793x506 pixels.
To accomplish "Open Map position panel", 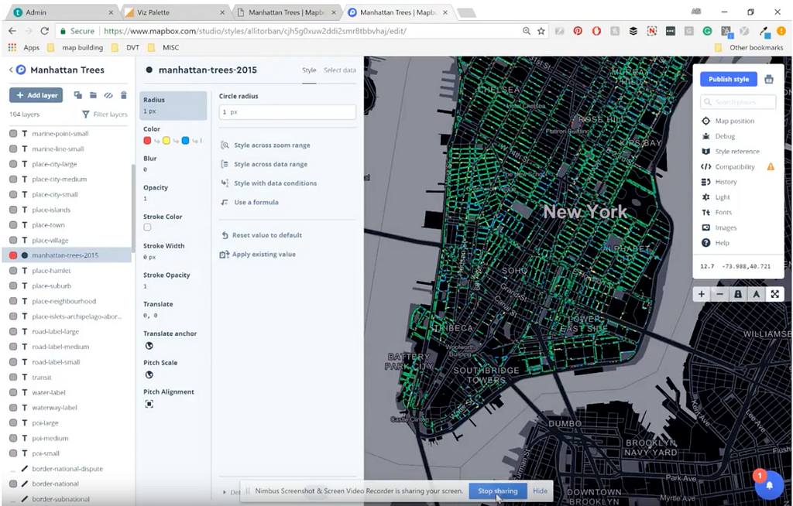I will (x=728, y=121).
